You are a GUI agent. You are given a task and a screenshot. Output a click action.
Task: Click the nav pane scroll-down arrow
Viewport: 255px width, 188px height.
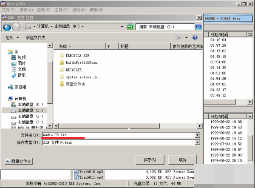coord(50,125)
